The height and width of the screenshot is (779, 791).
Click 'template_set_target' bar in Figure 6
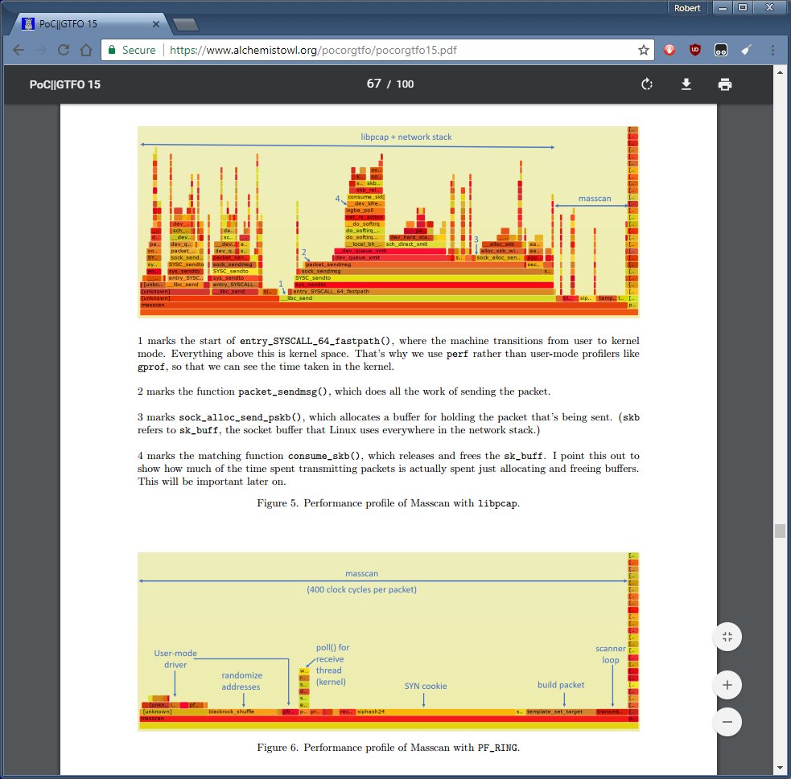pyautogui.click(x=560, y=711)
